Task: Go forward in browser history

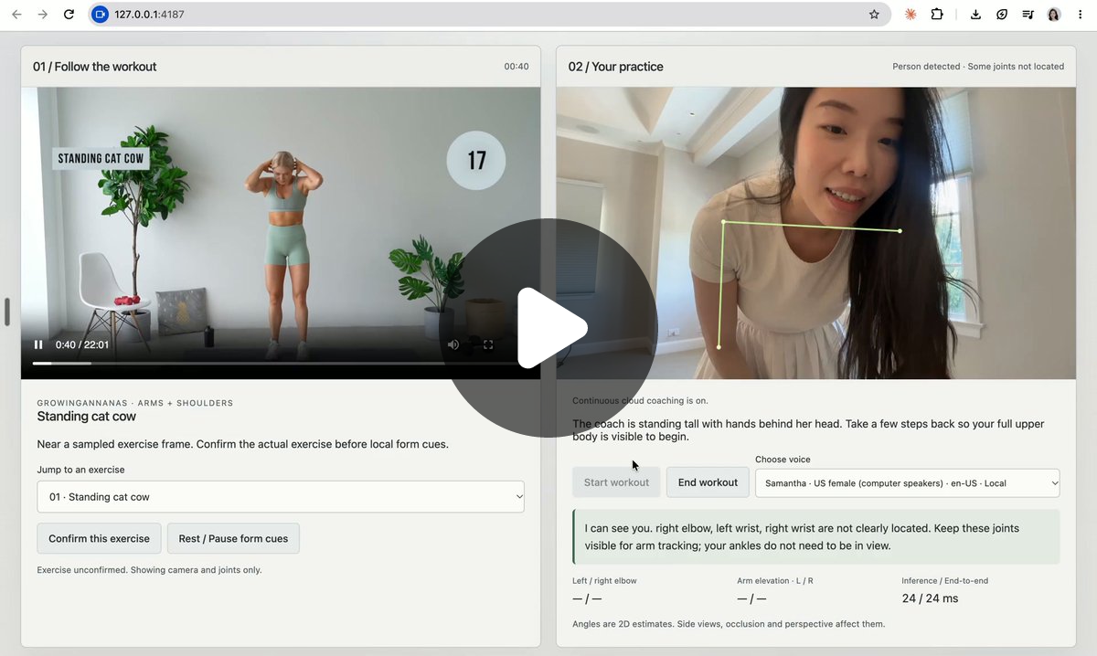Action: point(43,15)
